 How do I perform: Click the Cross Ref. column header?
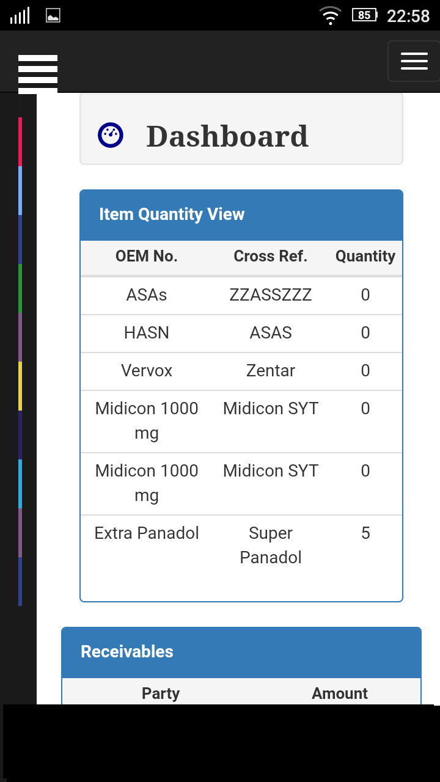pyautogui.click(x=271, y=257)
